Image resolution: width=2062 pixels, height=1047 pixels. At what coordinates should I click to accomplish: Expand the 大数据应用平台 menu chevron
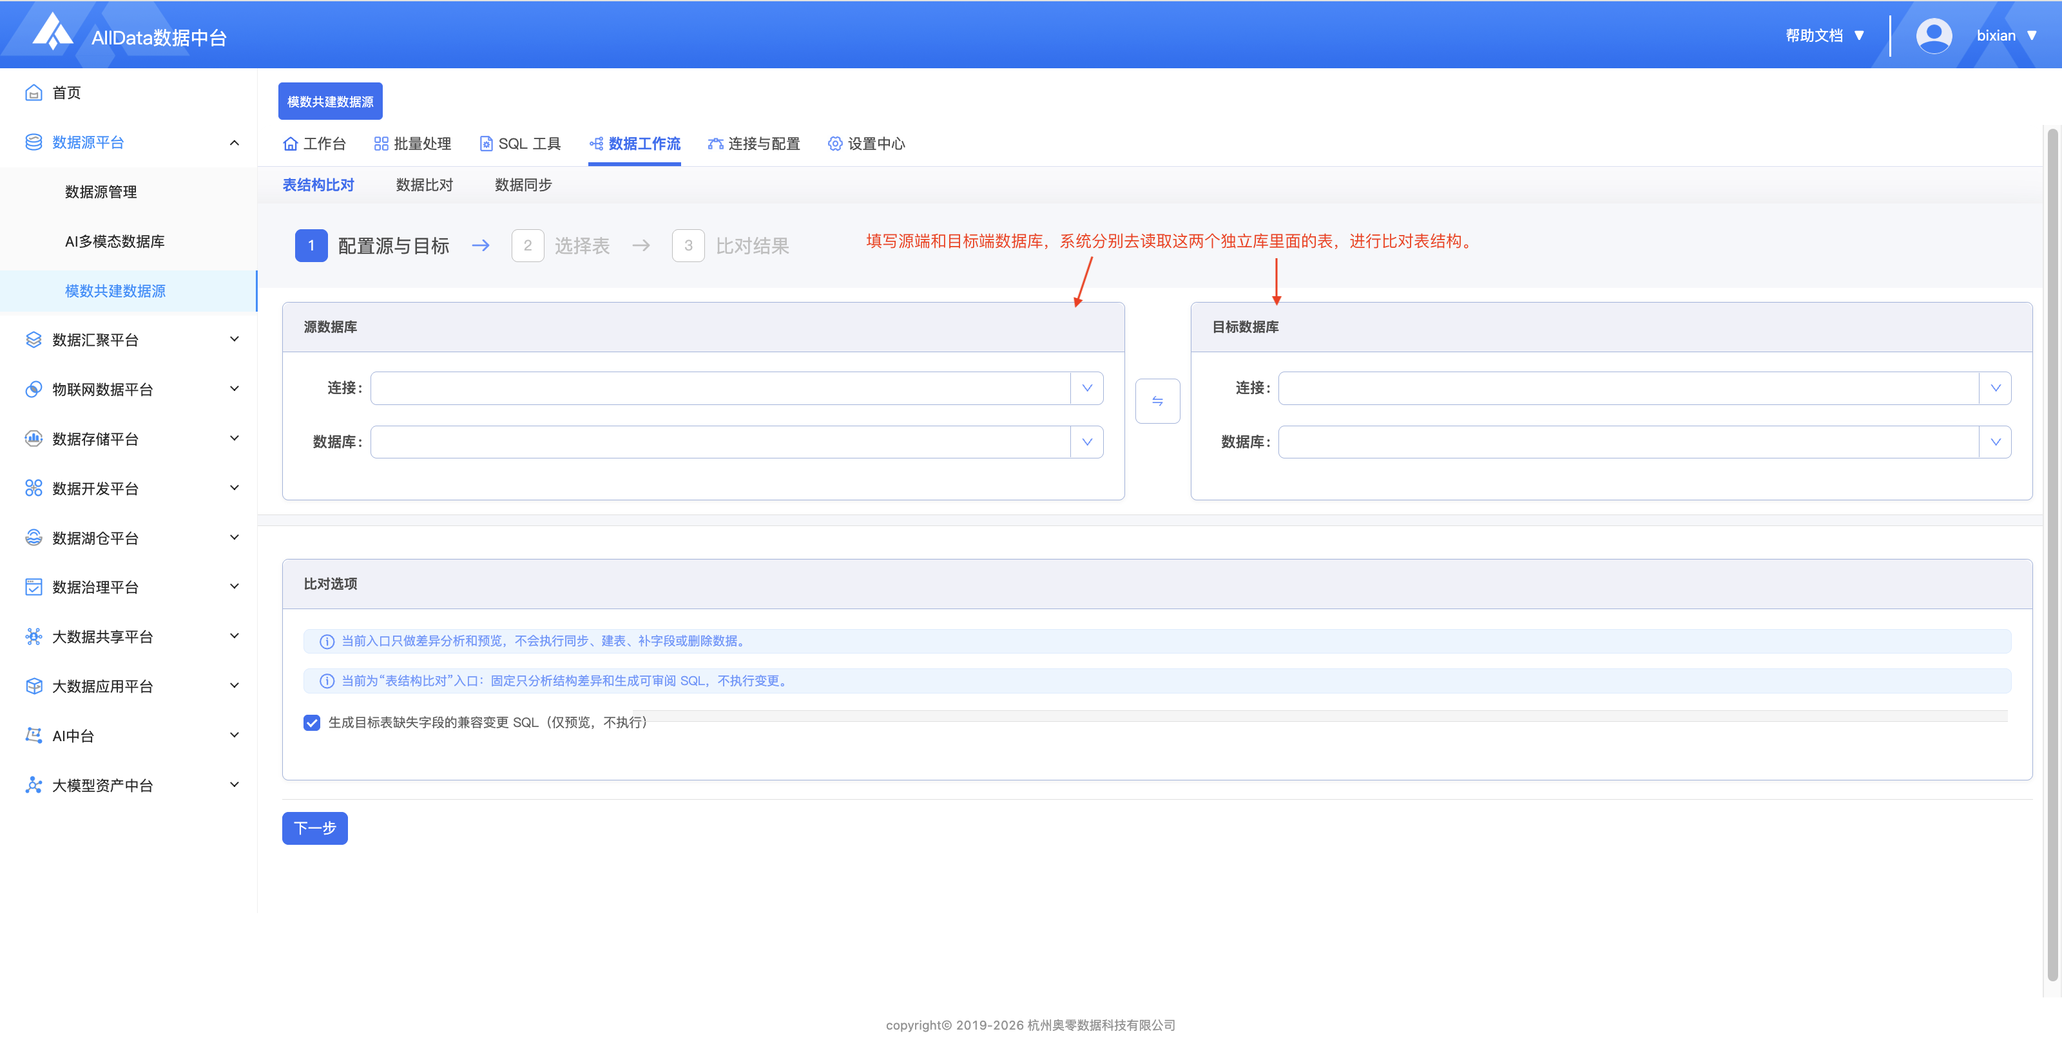pos(235,686)
